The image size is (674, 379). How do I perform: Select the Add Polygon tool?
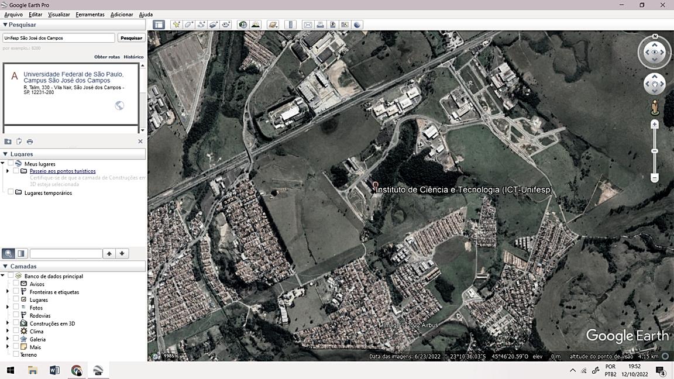189,25
